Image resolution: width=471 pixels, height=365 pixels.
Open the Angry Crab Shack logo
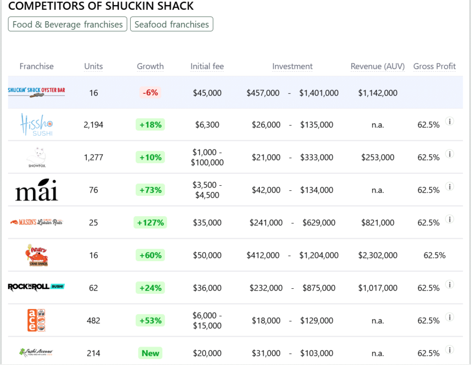tap(37, 255)
